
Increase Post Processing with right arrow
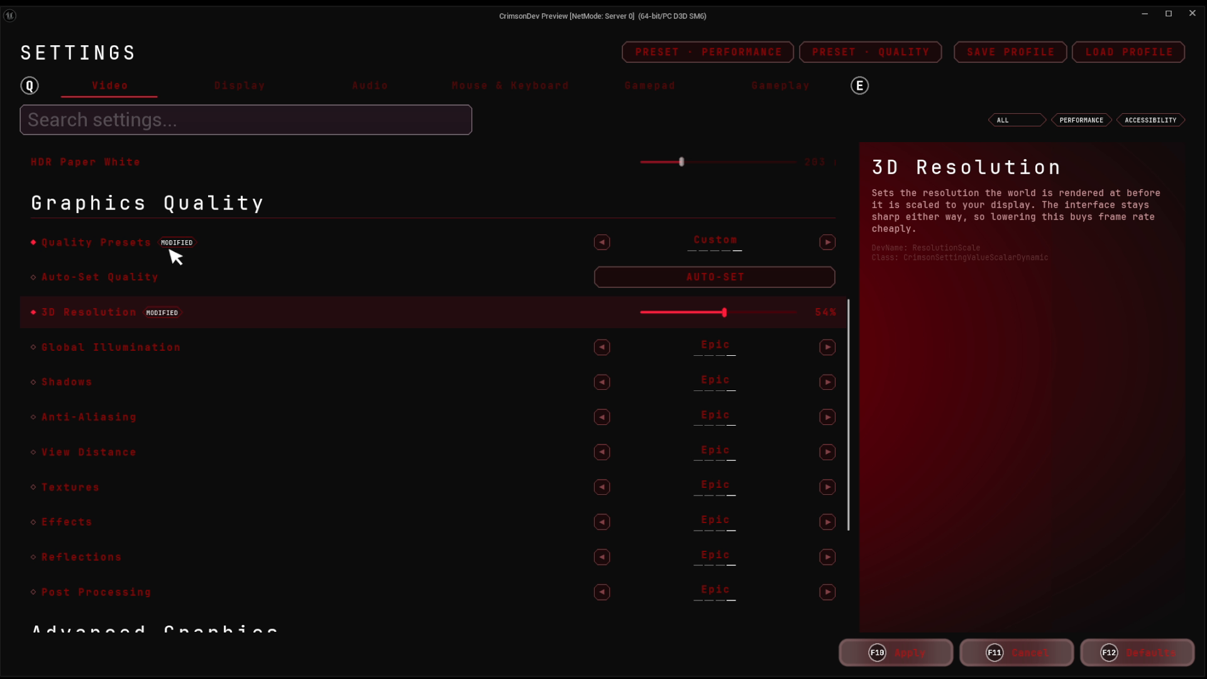tap(827, 592)
